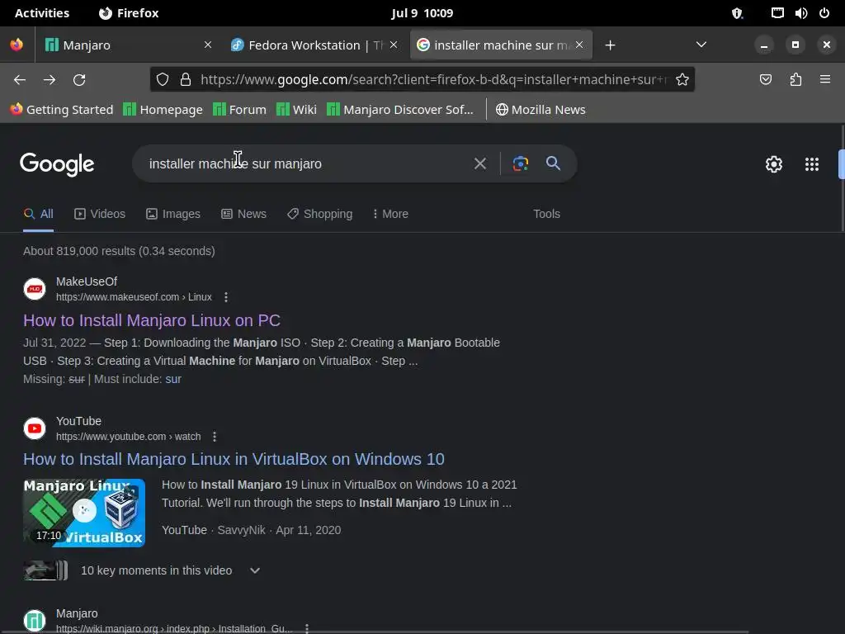Viewport: 845px width, 634px height.
Task: Open the system volume indicator
Action: 800,13
